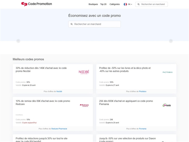Image resolution: width=189 pixels, height=142 pixels.
Task: Click the 'Code promo: 30%' text
Action: (23, 82)
